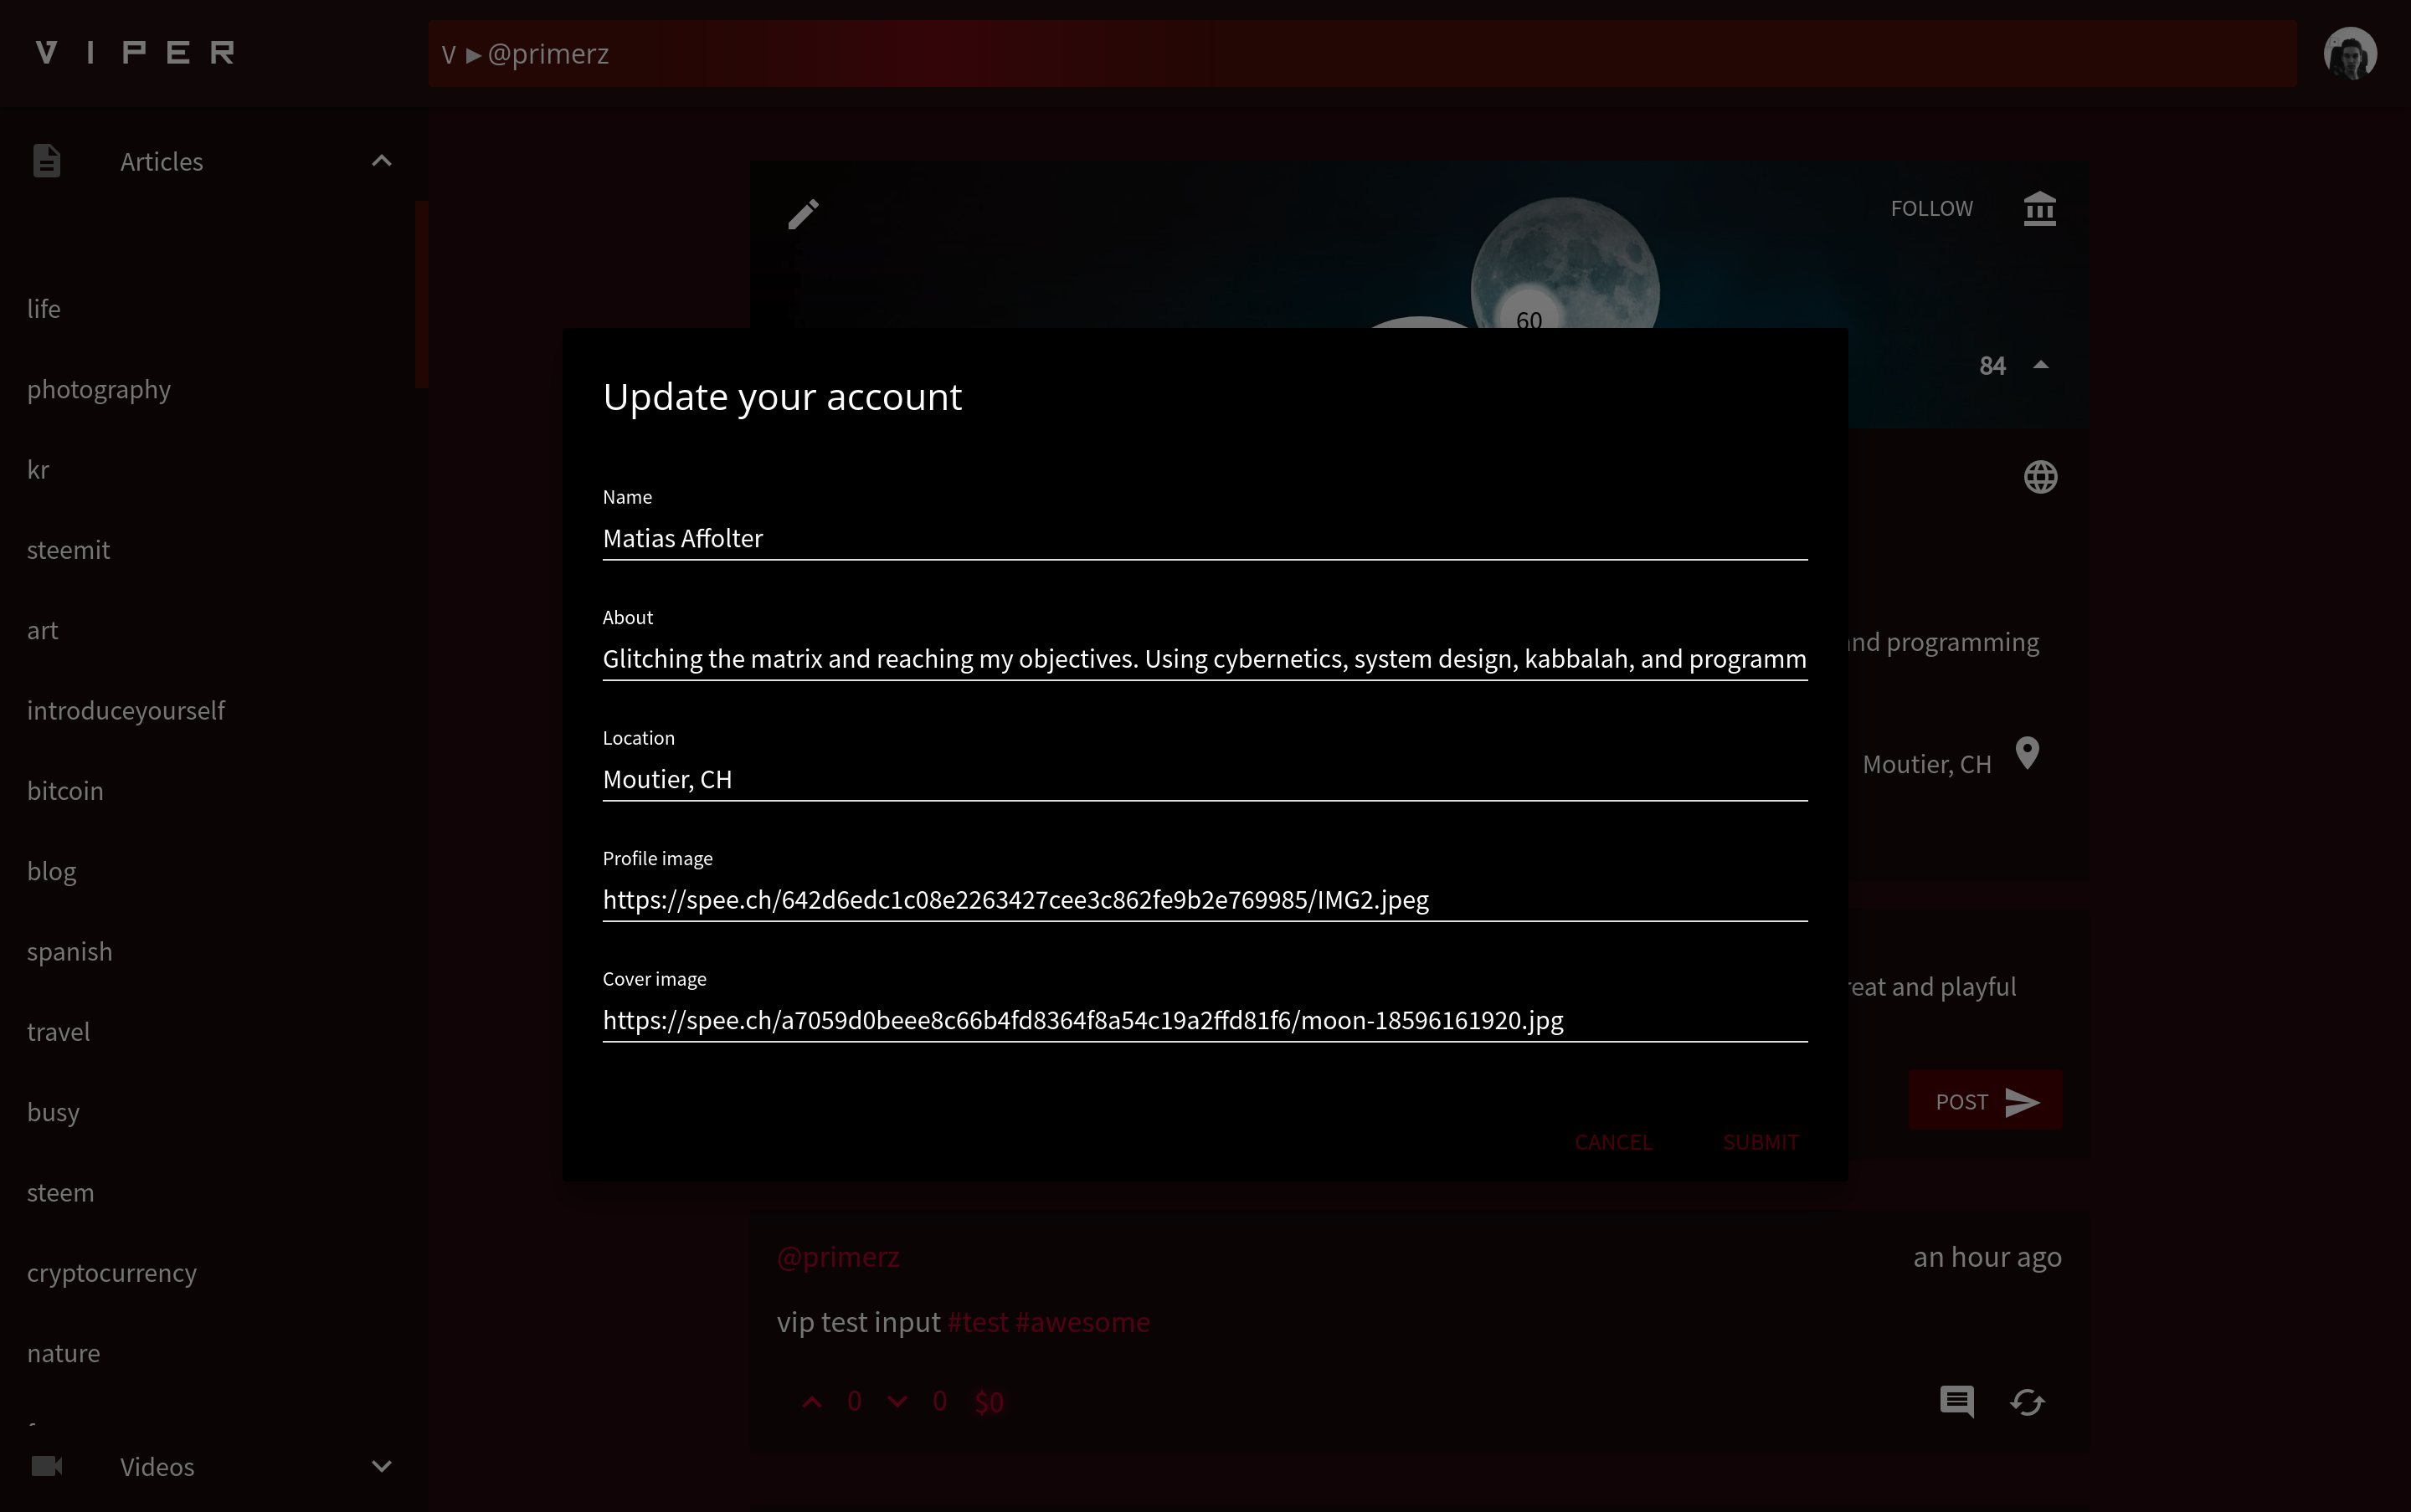Viewport: 2411px width, 1512px height.
Task: Click the sidebar scrollbar thumb
Action: coord(421,294)
